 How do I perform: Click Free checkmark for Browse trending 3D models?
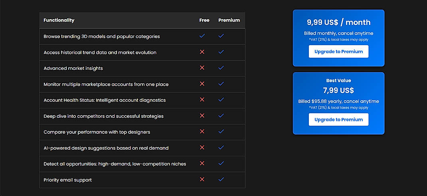[x=202, y=36]
